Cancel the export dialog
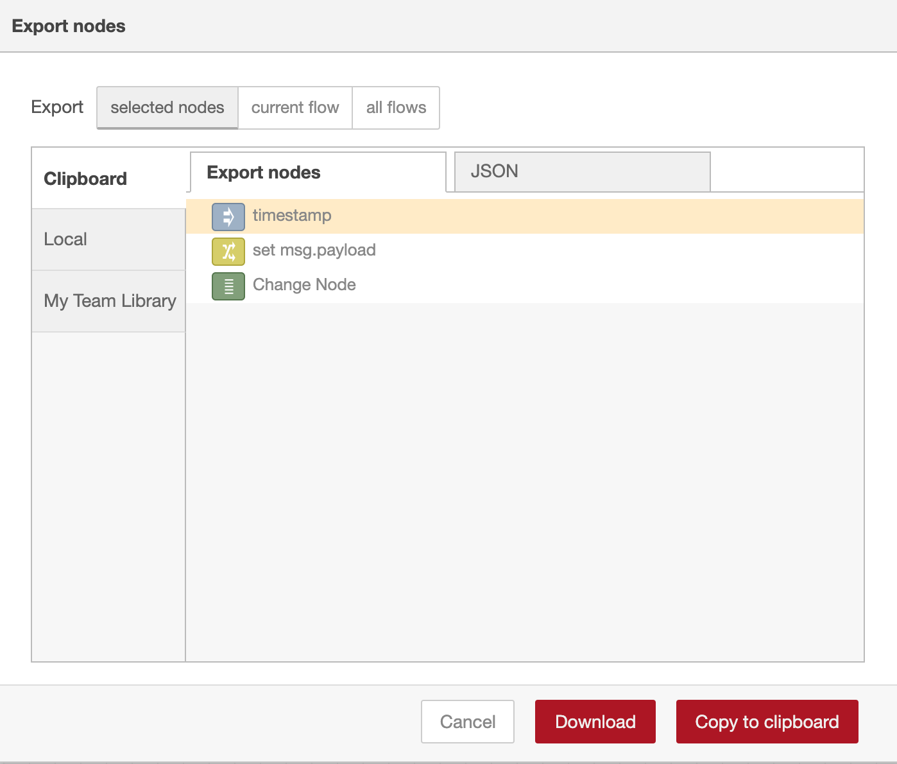The height and width of the screenshot is (764, 897). (467, 721)
